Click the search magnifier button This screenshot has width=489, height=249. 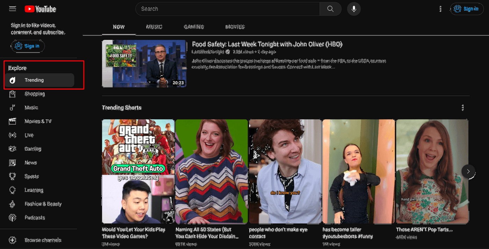[x=330, y=9]
